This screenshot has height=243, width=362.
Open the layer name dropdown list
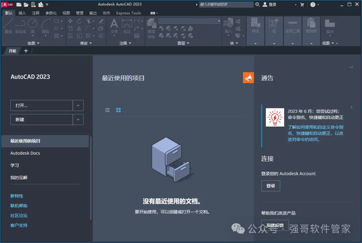[x=219, y=21]
